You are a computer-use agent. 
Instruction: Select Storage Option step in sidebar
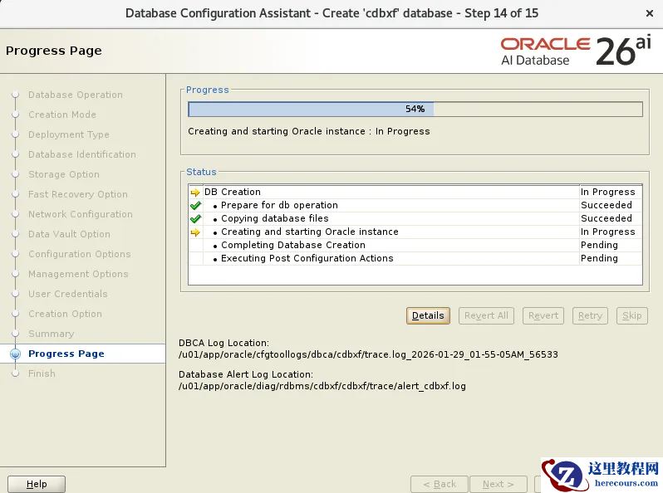(x=64, y=174)
